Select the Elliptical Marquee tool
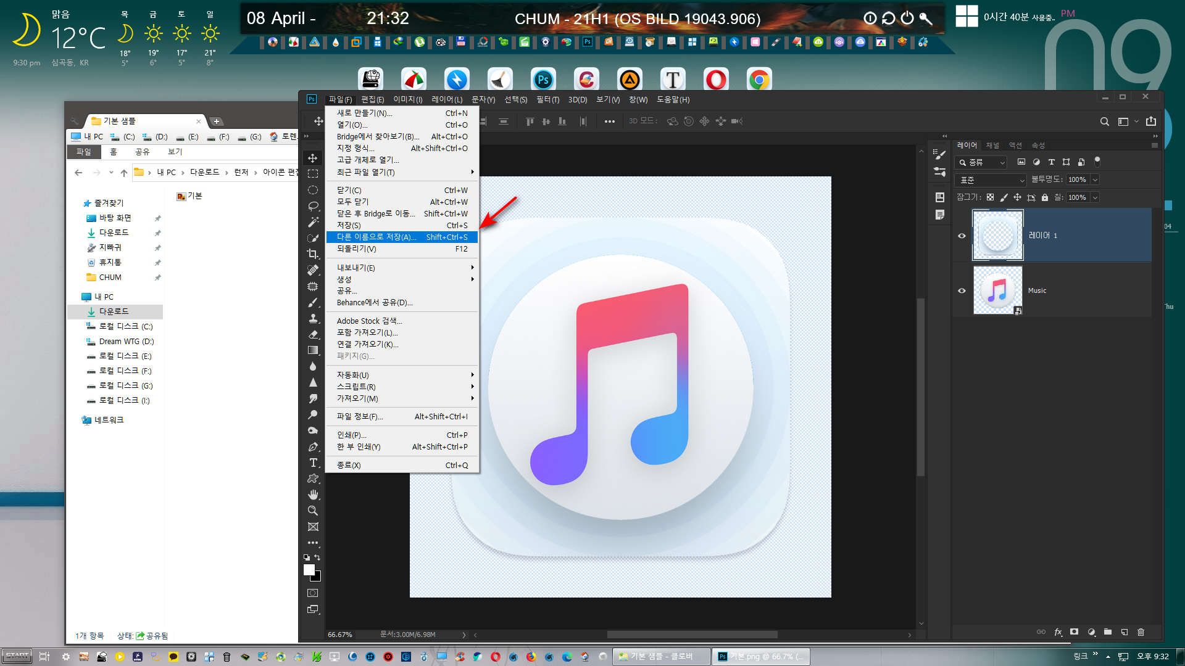The image size is (1185, 666). coord(313,190)
